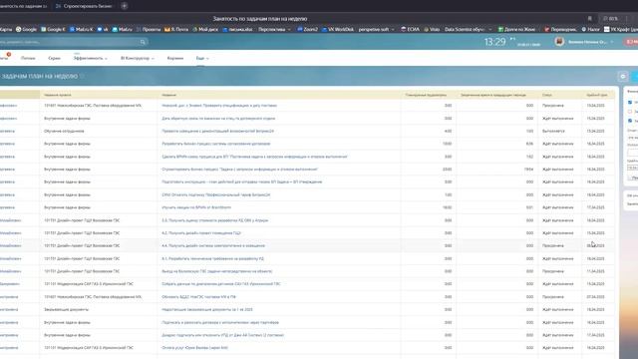
Task: Open the Перспектива bookmarks folder dropdown
Action: 275,29
